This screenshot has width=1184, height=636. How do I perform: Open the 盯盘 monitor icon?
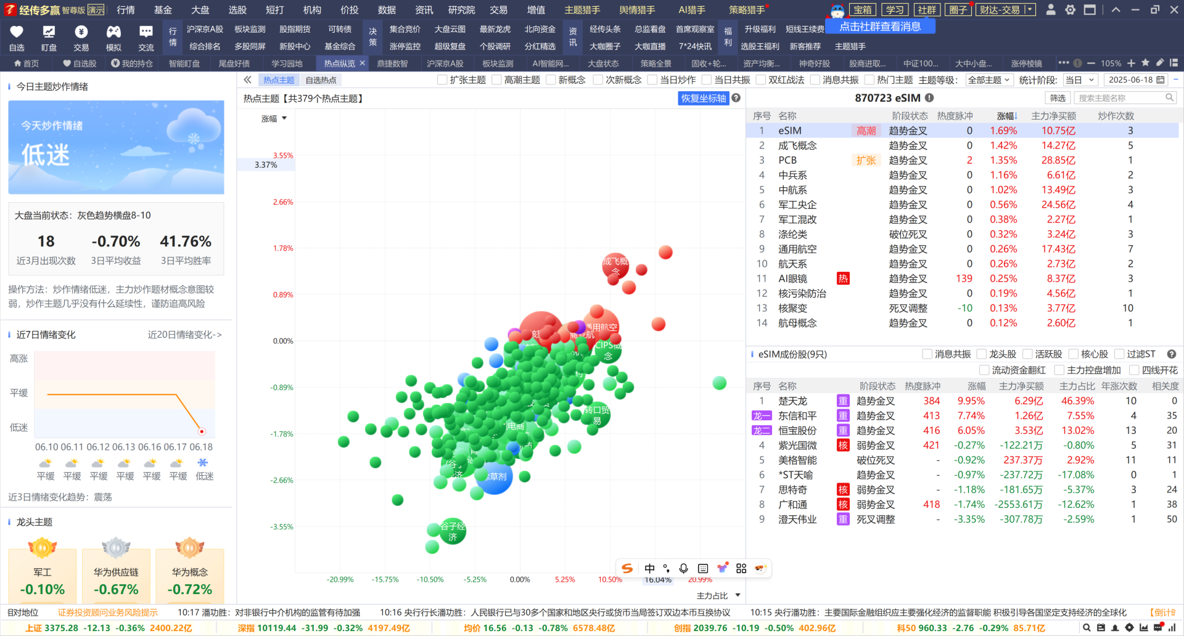(49, 32)
